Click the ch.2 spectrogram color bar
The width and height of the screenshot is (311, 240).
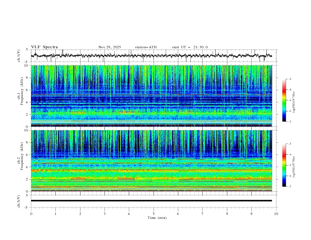[284, 165]
